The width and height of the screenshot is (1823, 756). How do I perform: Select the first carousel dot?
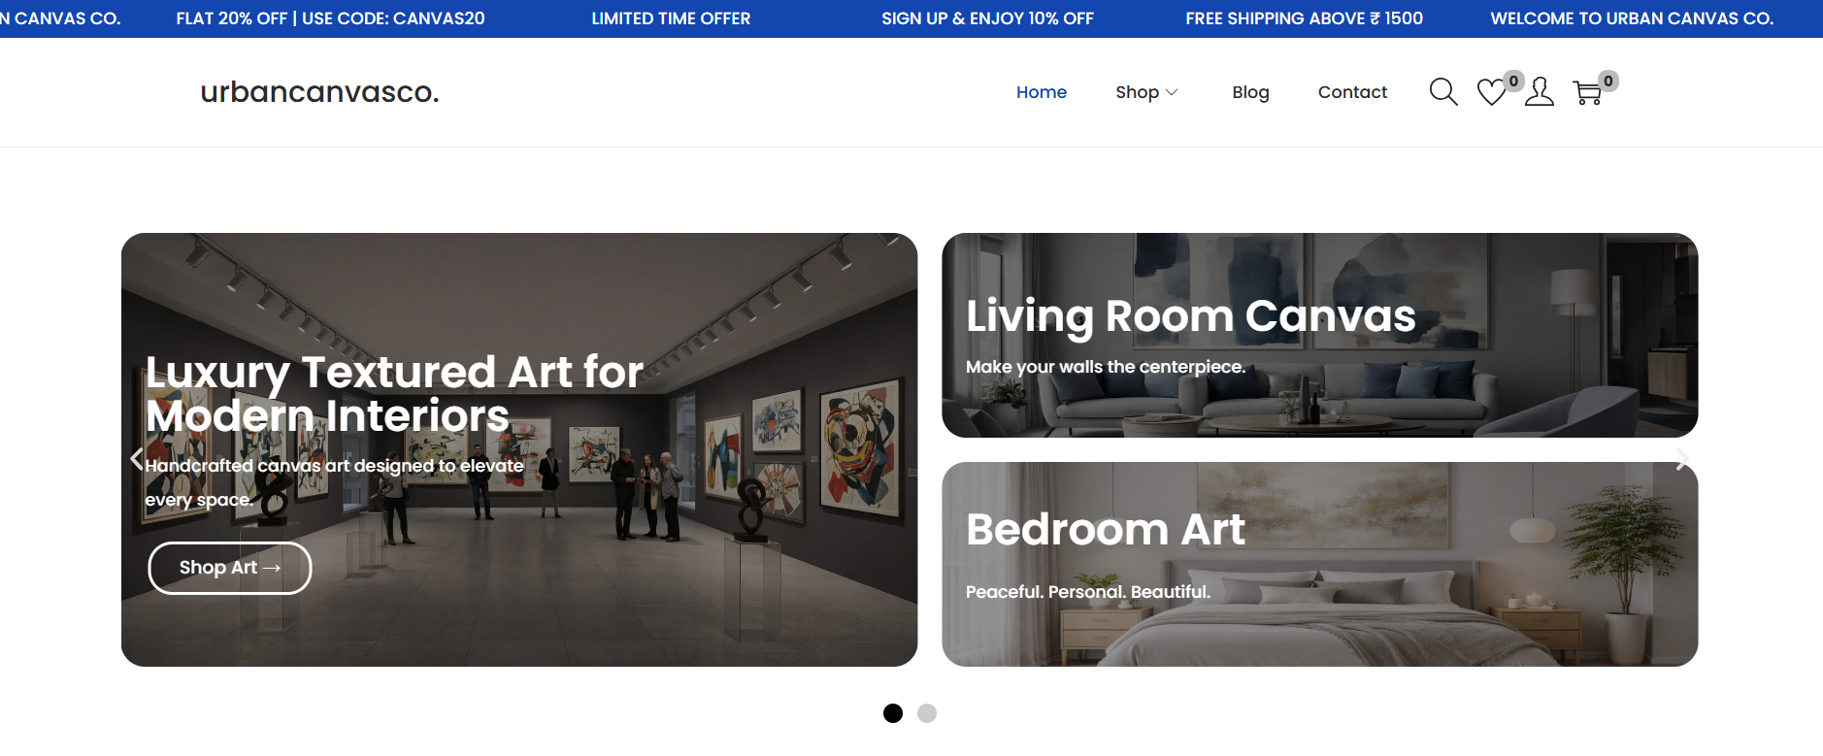pos(893,713)
